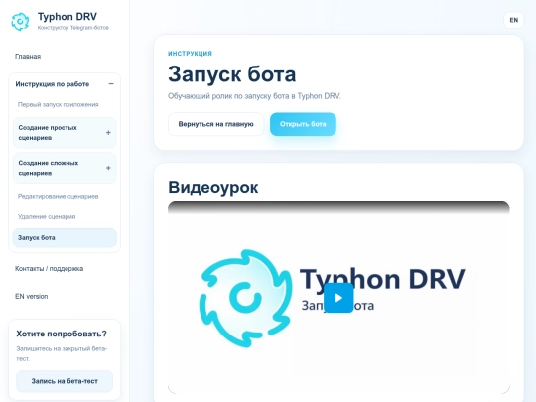536x402 pixels.
Task: Click the Запуск бота page heading
Action: click(x=231, y=74)
